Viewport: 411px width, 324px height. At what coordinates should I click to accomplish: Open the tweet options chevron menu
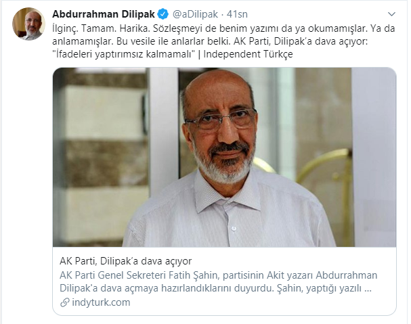[x=391, y=14]
